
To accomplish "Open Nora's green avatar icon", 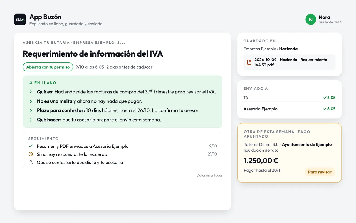I will (311, 20).
